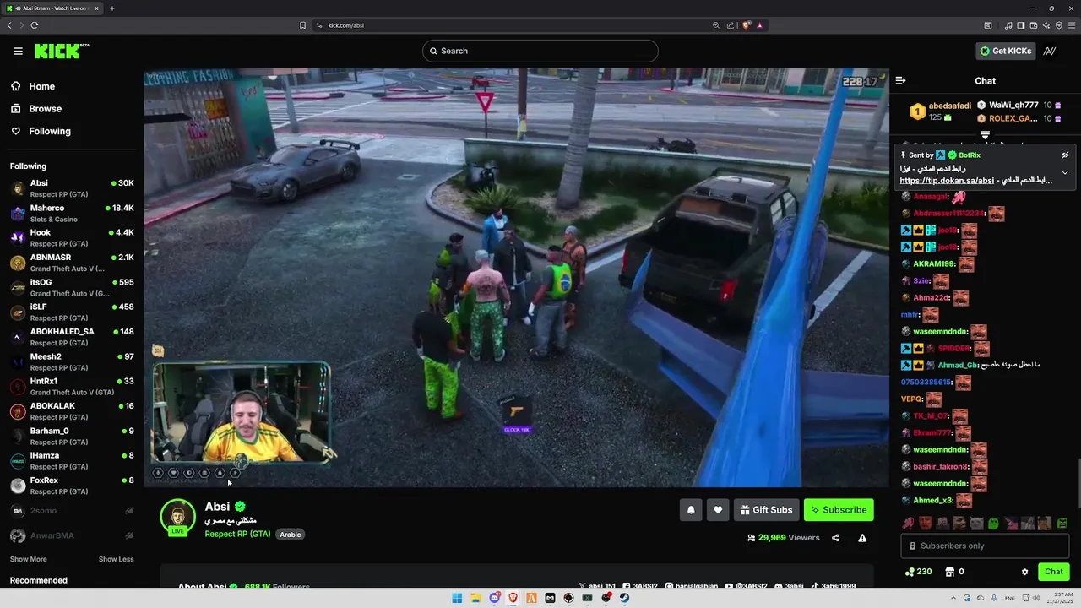1081x608 pixels.
Task: Open the user profile avatar menu
Action: tap(1050, 51)
